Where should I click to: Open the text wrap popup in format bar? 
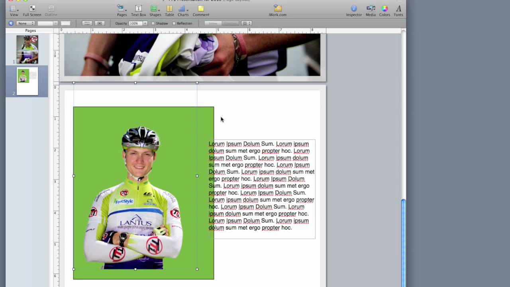246,23
